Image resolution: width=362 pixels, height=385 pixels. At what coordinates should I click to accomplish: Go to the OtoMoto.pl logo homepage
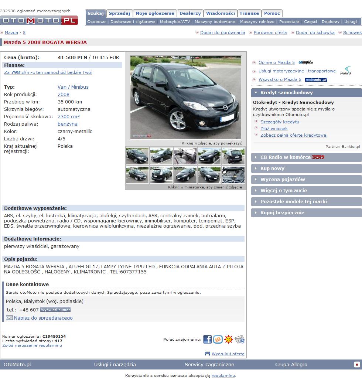coord(39,20)
